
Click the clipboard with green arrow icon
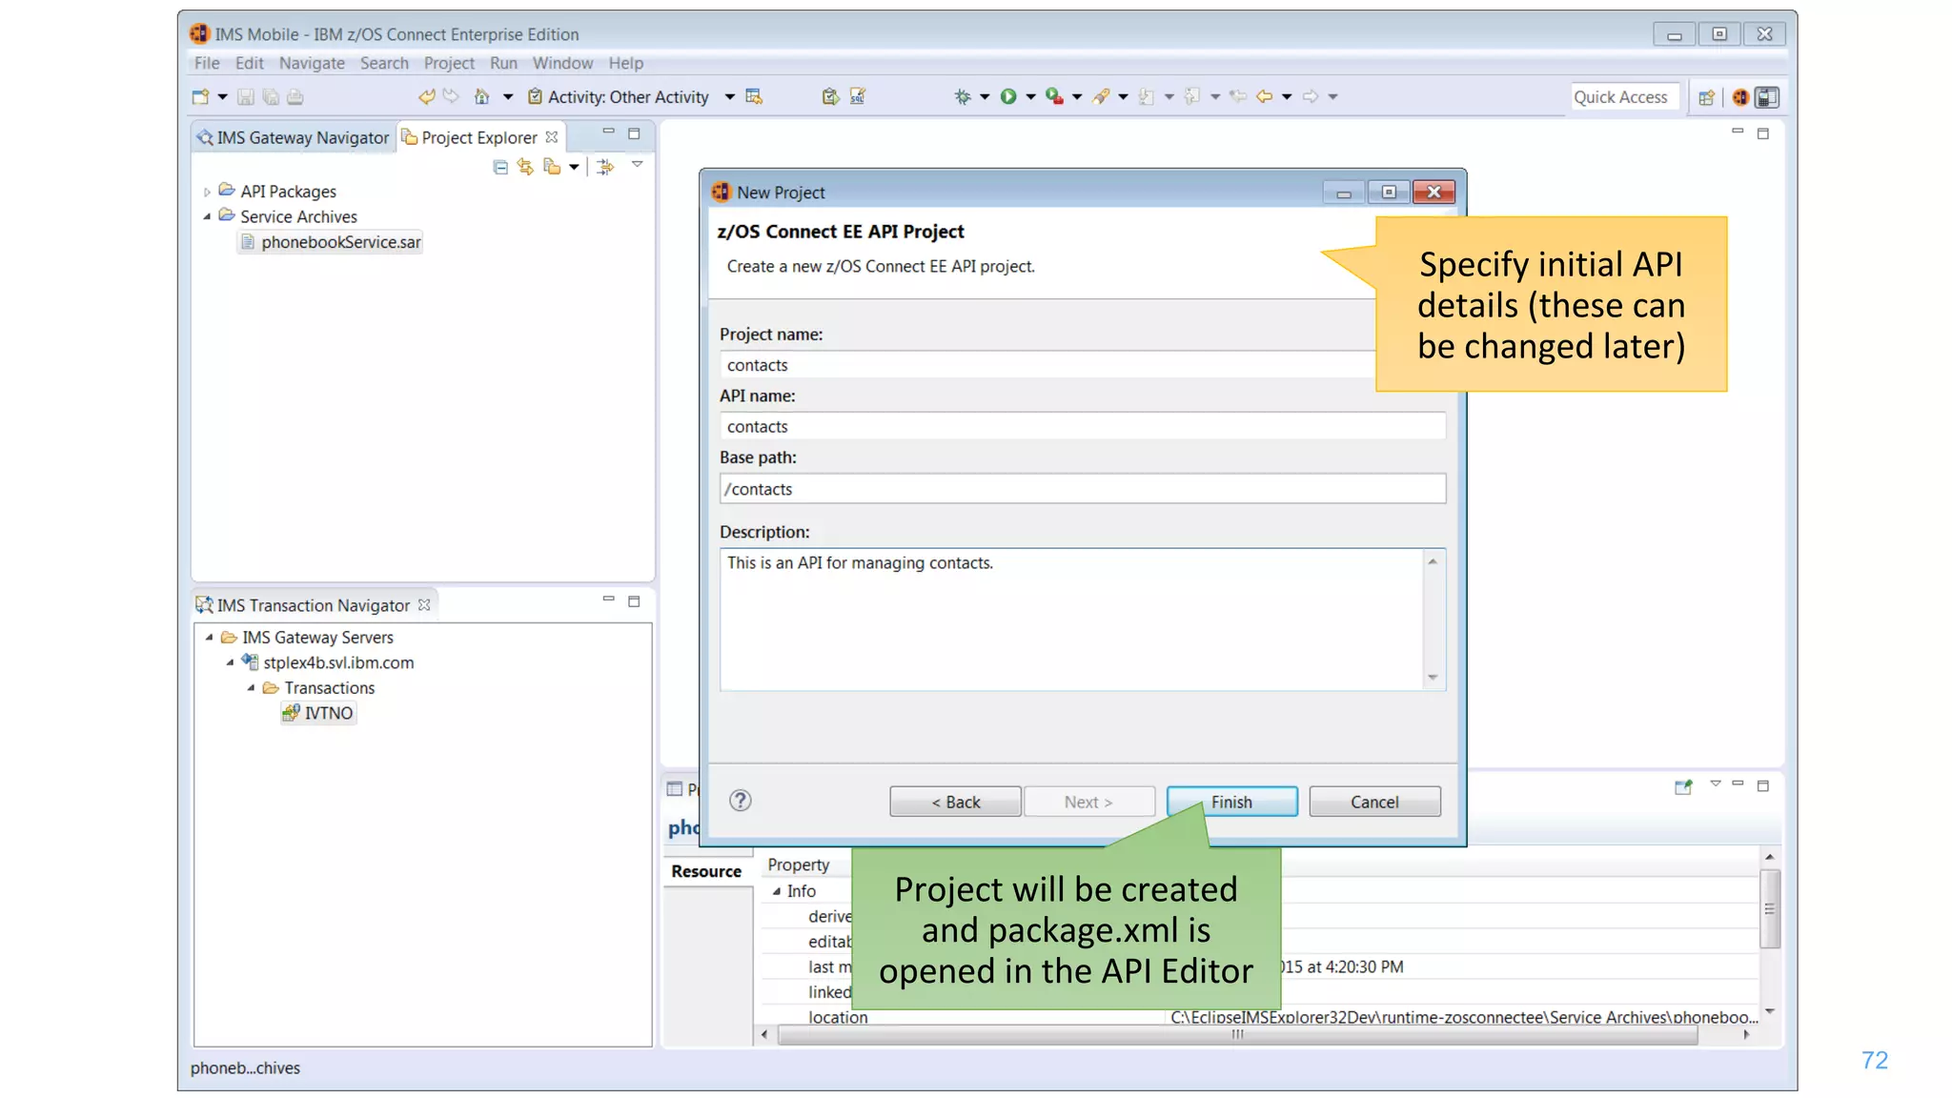tap(830, 96)
